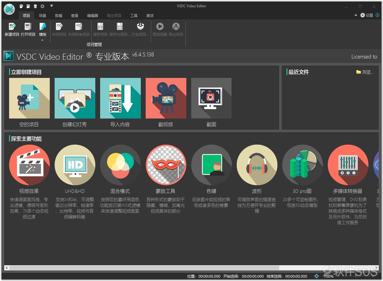Select the 编辑器 ribbon tab
Screen dimensions: 383x281
point(93,15)
